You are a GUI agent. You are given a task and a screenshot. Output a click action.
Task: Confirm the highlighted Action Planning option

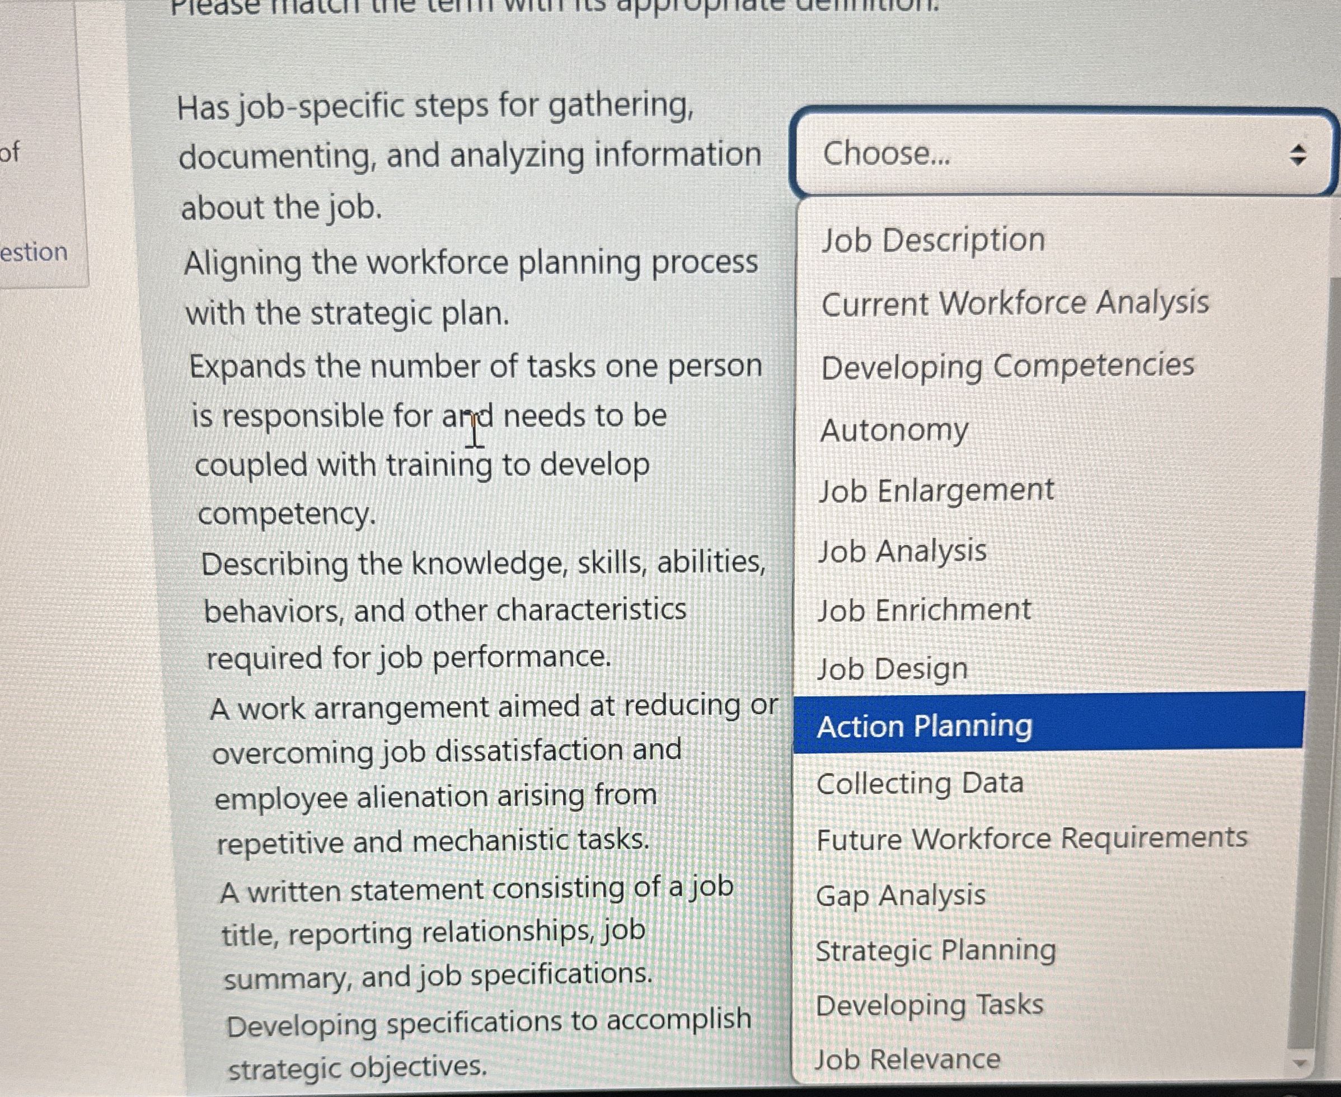pyautogui.click(x=924, y=726)
